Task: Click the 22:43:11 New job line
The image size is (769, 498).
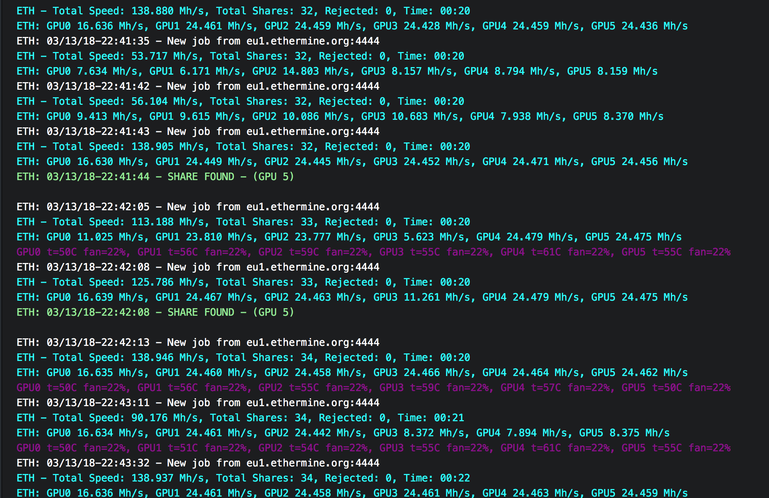Action: 198,403
